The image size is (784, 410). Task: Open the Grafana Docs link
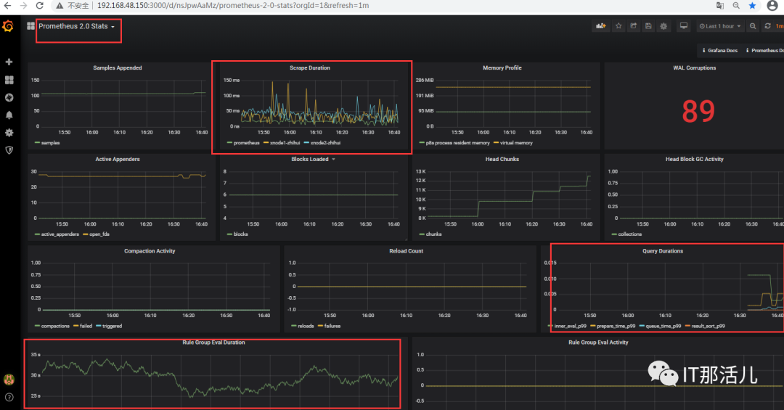coord(719,51)
